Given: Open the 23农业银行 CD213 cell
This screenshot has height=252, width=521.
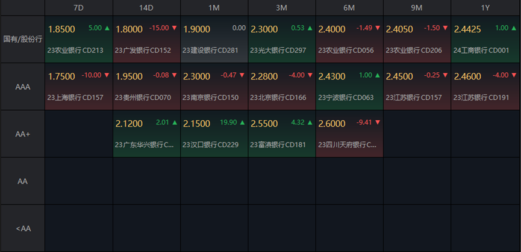Looking at the screenshot, I should [x=79, y=39].
